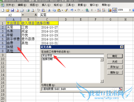Image resolution: width=134 pixels, height=102 pixels.
Task: Select cell containing 工资
Action: [x=28, y=27]
